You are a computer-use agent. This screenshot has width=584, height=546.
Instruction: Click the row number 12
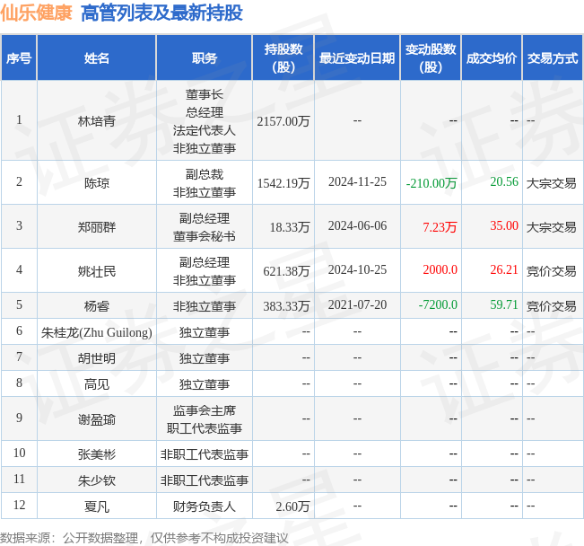pyautogui.click(x=20, y=505)
